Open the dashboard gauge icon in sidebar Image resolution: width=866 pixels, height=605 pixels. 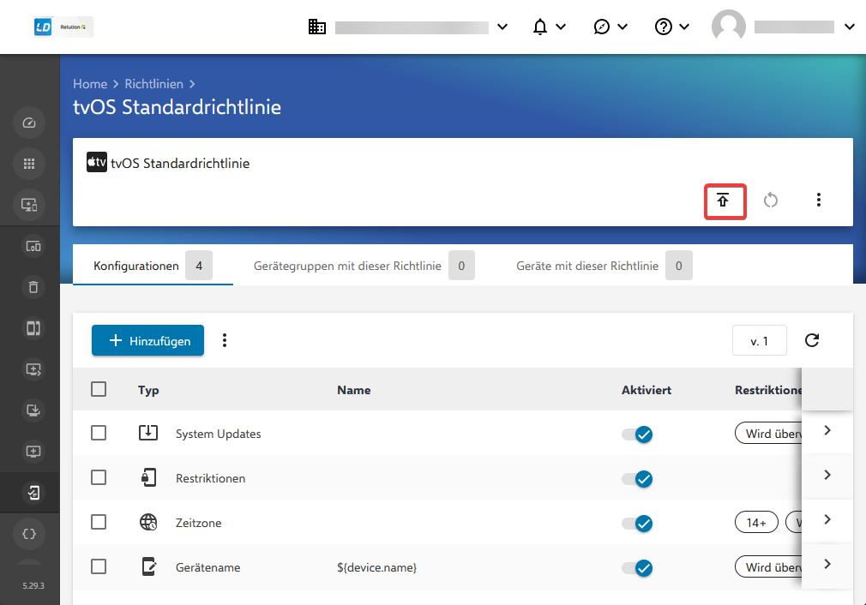[29, 123]
